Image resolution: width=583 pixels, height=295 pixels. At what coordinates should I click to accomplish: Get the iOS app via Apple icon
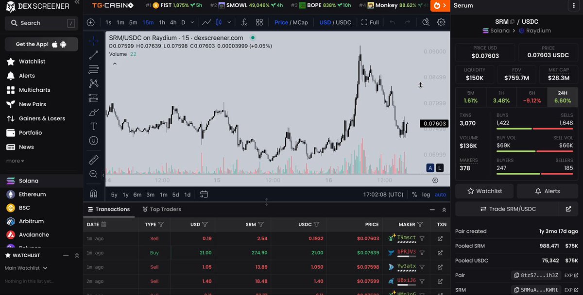pos(55,44)
